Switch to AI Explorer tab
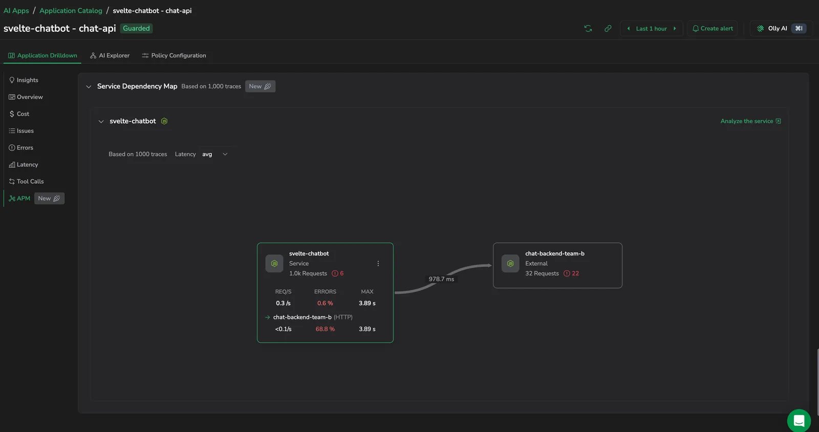819x432 pixels. [110, 55]
